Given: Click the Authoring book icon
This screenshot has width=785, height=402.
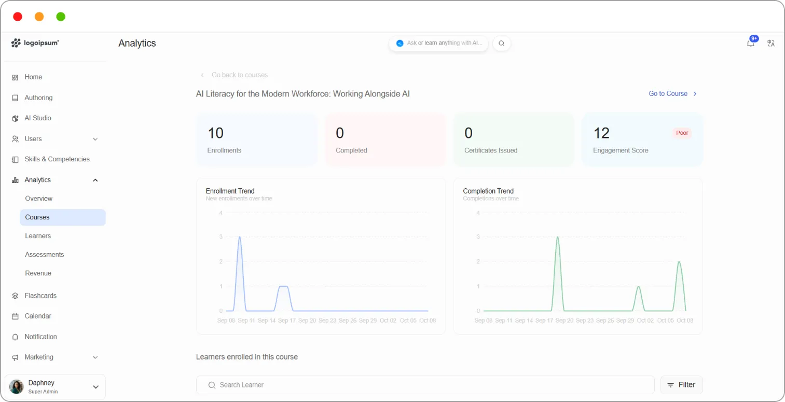Looking at the screenshot, I should click(x=15, y=98).
